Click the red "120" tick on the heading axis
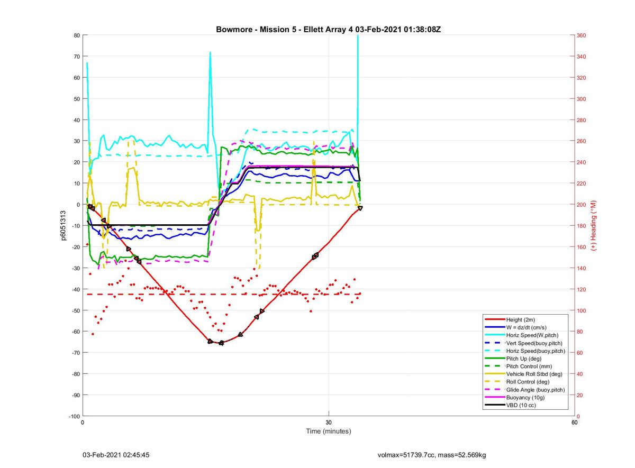 [x=582, y=289]
